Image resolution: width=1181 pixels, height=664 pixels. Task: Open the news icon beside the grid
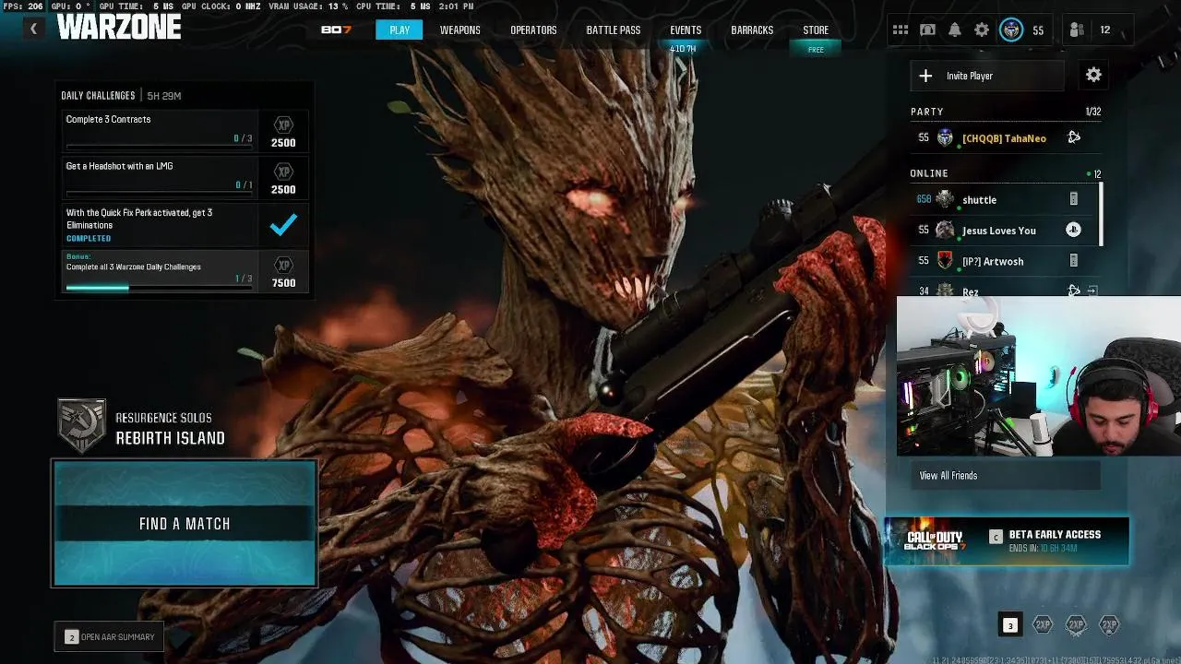[928, 30]
